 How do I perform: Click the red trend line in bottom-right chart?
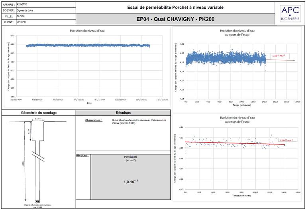click(x=235, y=143)
